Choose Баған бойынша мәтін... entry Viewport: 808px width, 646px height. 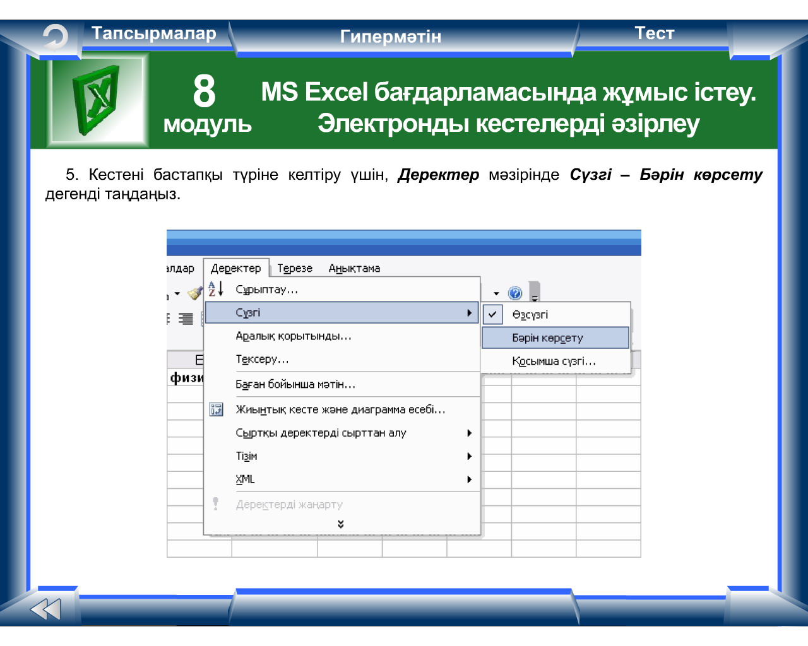pos(342,384)
